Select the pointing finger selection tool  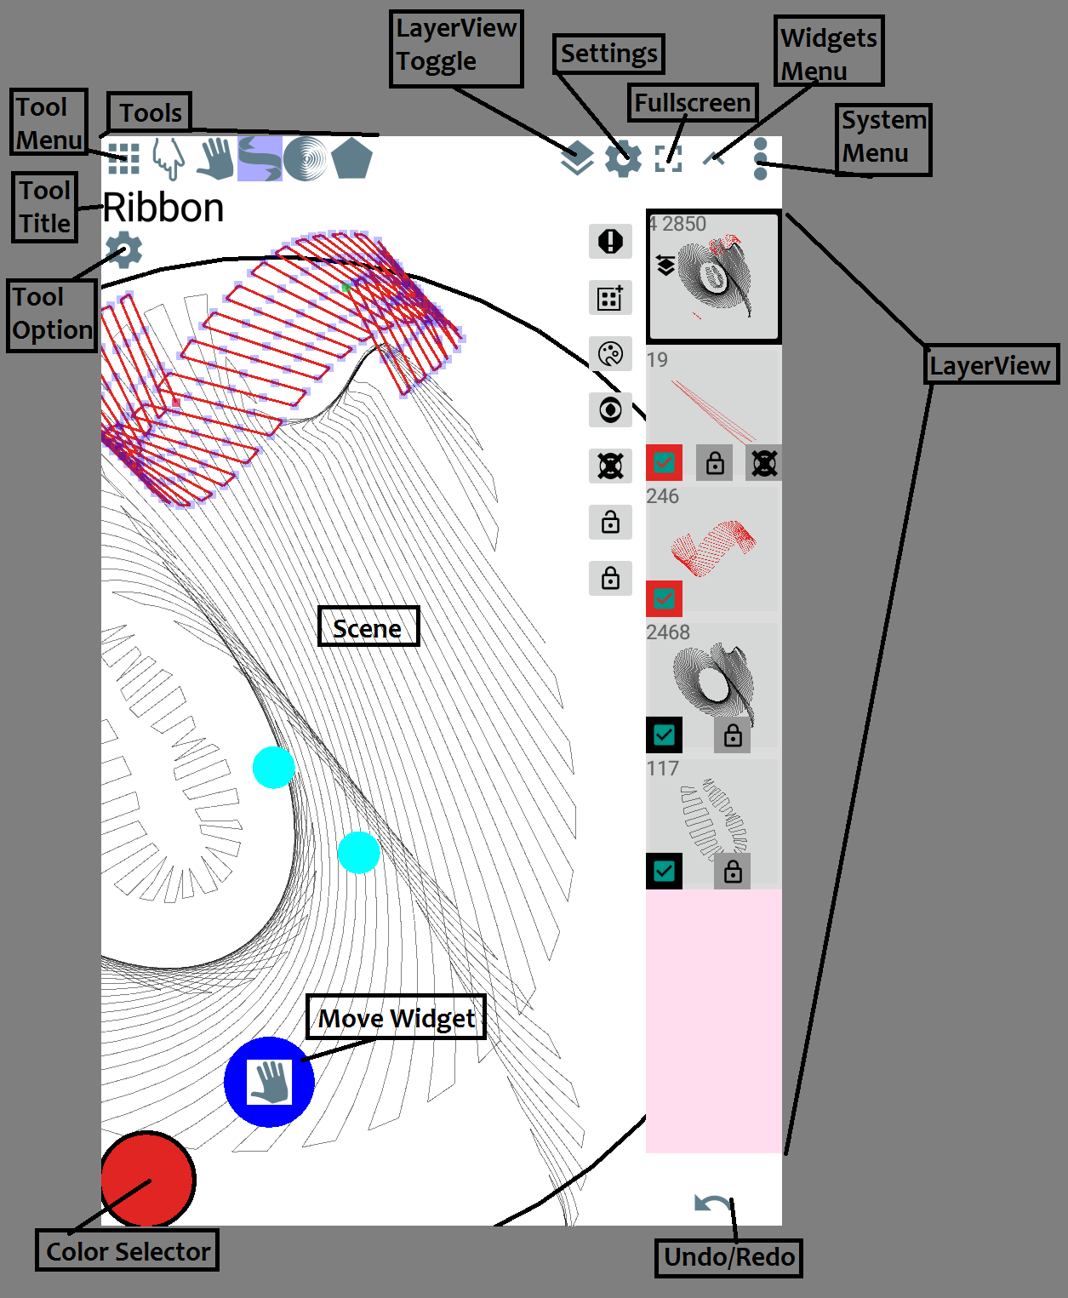click(168, 158)
